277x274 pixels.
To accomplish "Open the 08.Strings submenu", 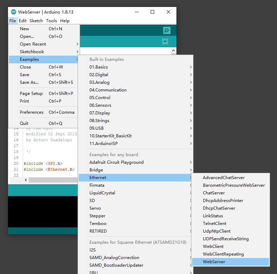I will [x=135, y=121].
